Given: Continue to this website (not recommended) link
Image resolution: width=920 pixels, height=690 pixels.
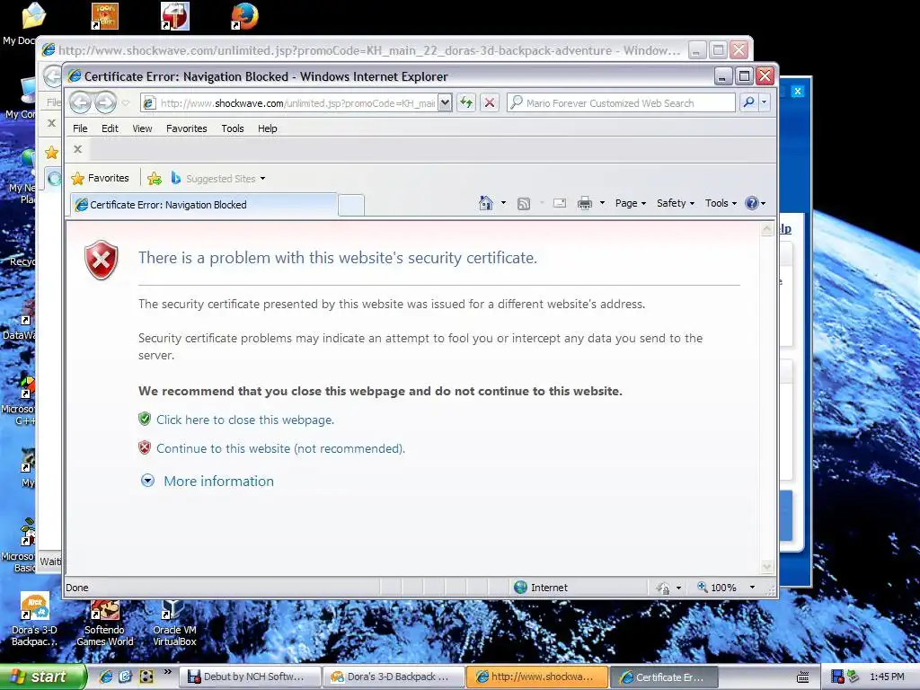Looking at the screenshot, I should 280,449.
